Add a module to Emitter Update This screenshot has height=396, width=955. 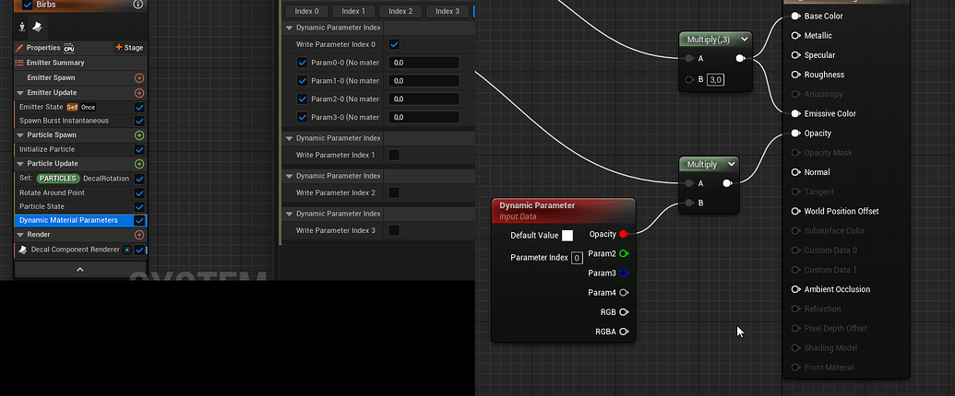[138, 93]
